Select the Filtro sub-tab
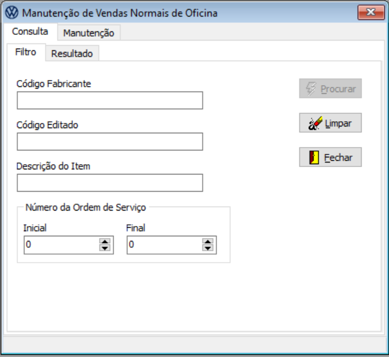Screen dimensions: 389x357 (x=26, y=52)
